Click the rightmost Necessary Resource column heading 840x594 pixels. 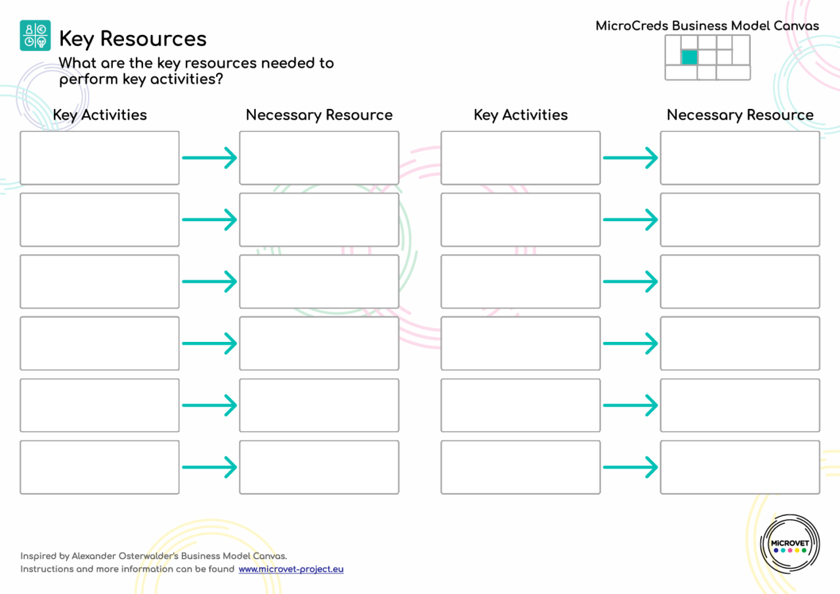[740, 115]
